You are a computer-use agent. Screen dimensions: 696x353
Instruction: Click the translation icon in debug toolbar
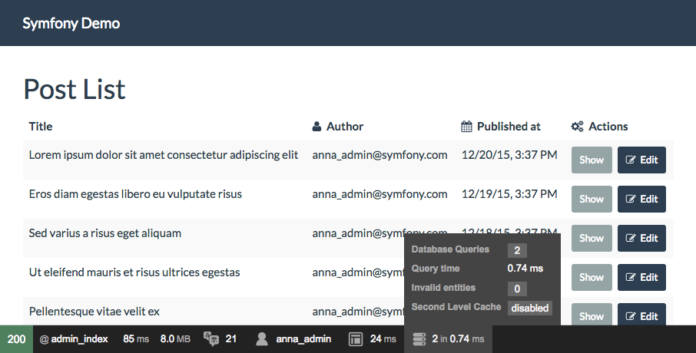click(x=210, y=338)
